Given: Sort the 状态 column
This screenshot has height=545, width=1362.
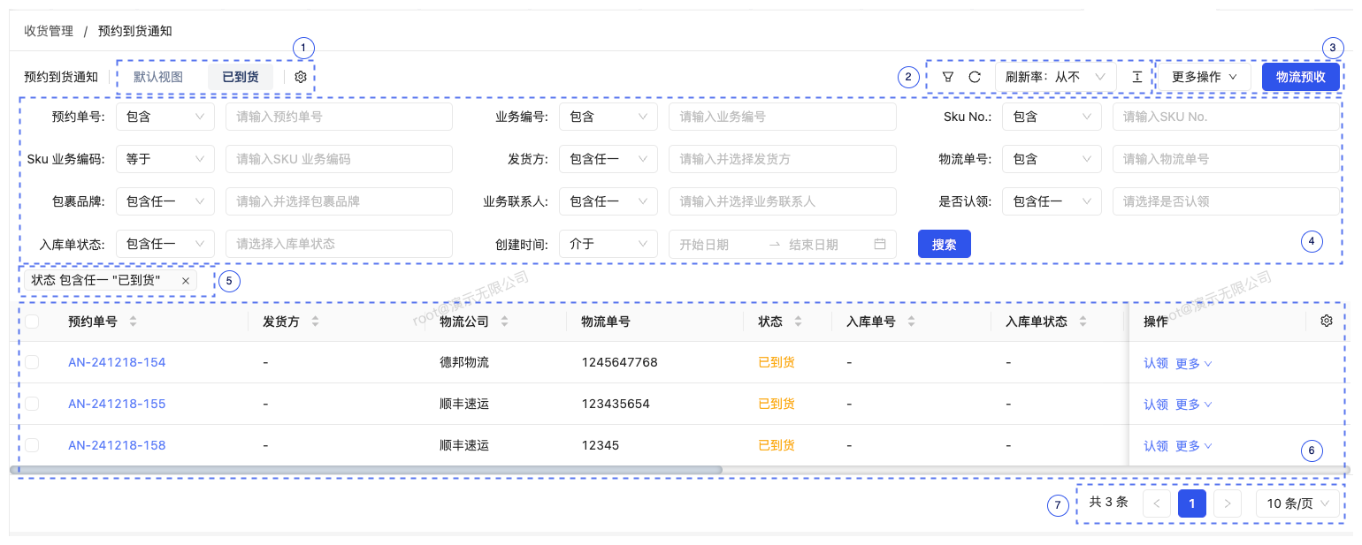Looking at the screenshot, I should tap(800, 322).
